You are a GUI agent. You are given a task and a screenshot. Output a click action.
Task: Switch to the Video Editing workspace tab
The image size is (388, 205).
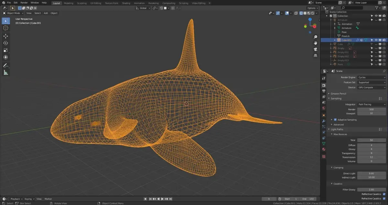click(199, 3)
